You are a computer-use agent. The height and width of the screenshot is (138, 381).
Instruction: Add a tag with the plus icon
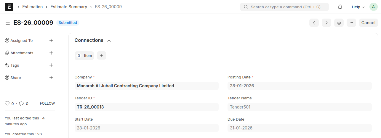point(51,65)
